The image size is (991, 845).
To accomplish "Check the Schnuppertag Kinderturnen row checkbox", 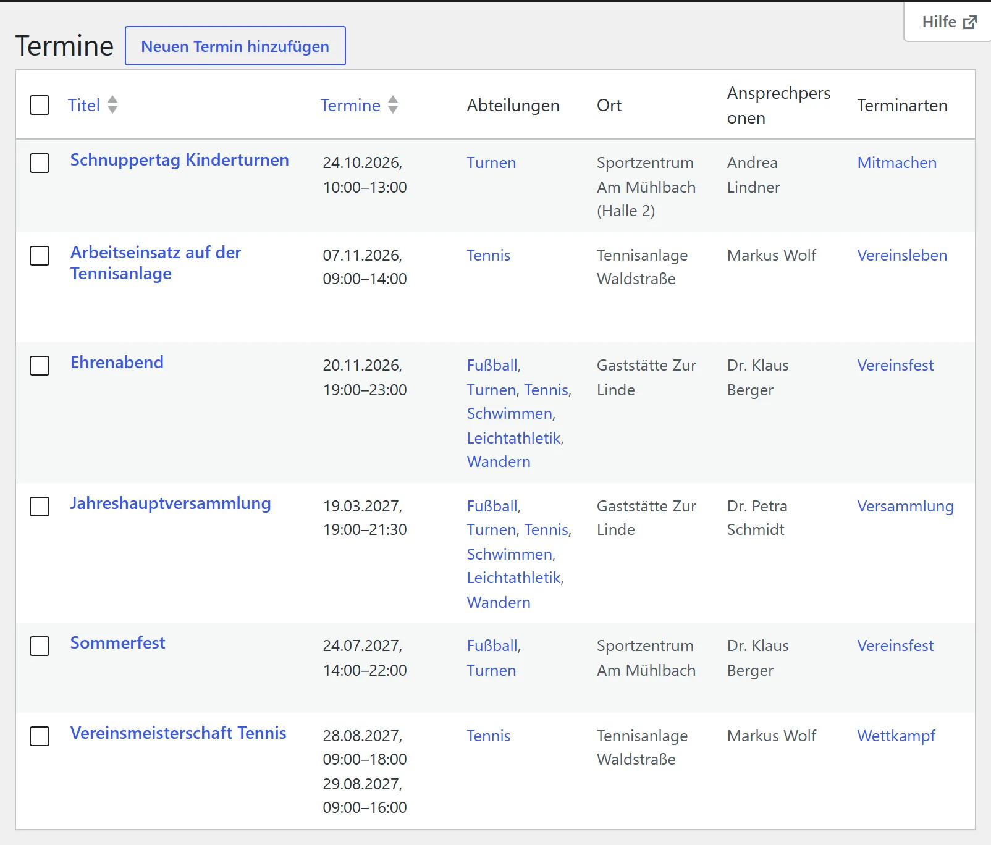I will pos(40,163).
